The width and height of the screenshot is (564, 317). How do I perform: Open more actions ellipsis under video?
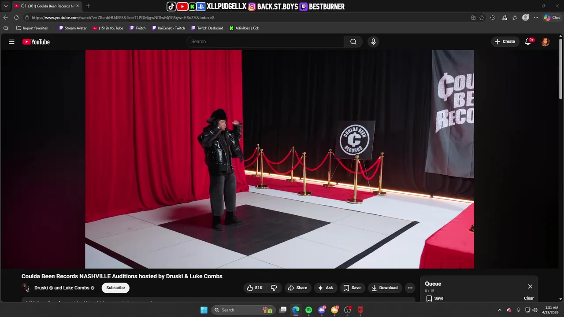tap(410, 288)
